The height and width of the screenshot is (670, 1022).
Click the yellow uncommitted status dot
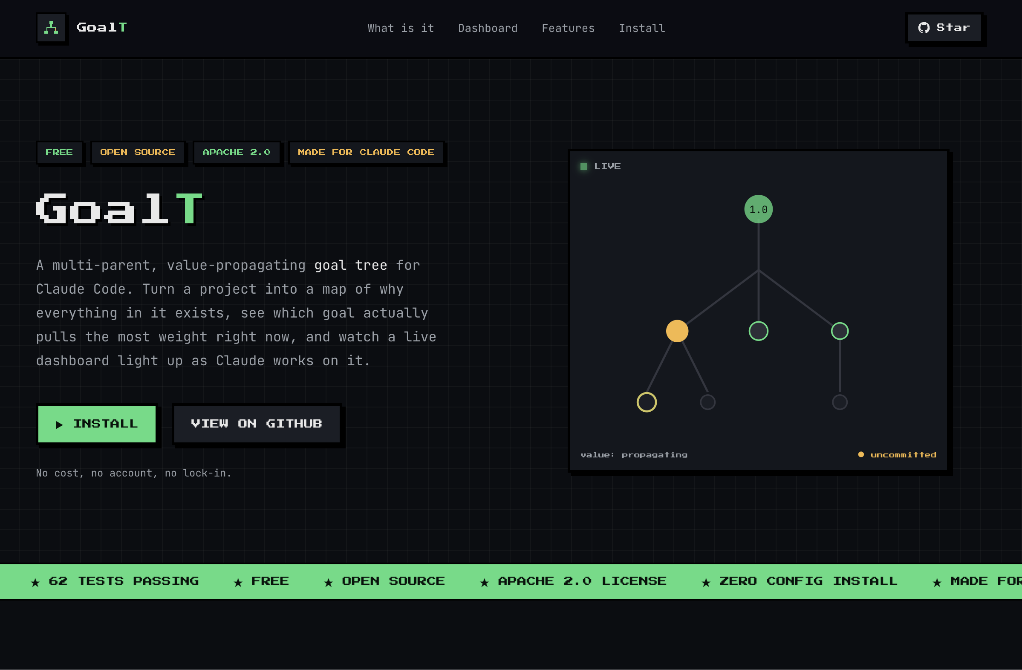click(x=861, y=454)
